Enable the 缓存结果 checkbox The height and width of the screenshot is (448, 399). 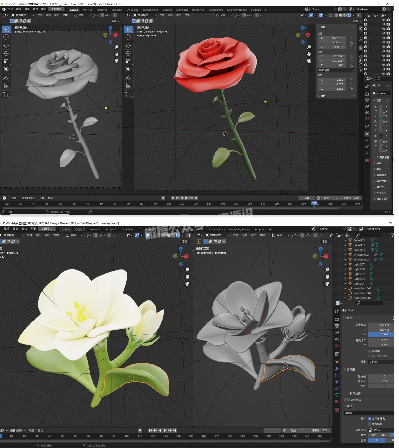click(370, 424)
